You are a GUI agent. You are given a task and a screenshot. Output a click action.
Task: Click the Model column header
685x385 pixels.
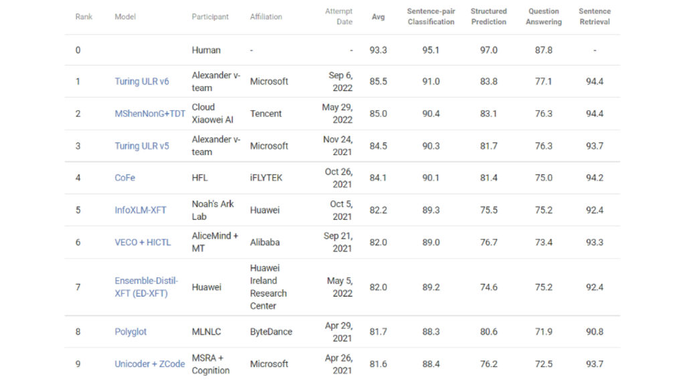click(x=125, y=17)
